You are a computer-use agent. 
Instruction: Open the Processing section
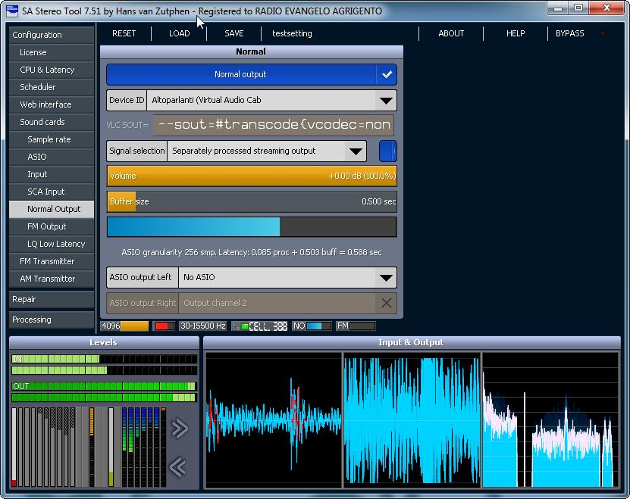pyautogui.click(x=52, y=320)
